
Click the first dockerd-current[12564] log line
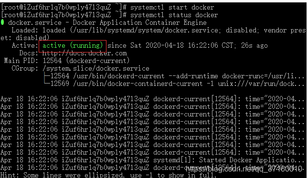pyautogui.click(x=152, y=99)
